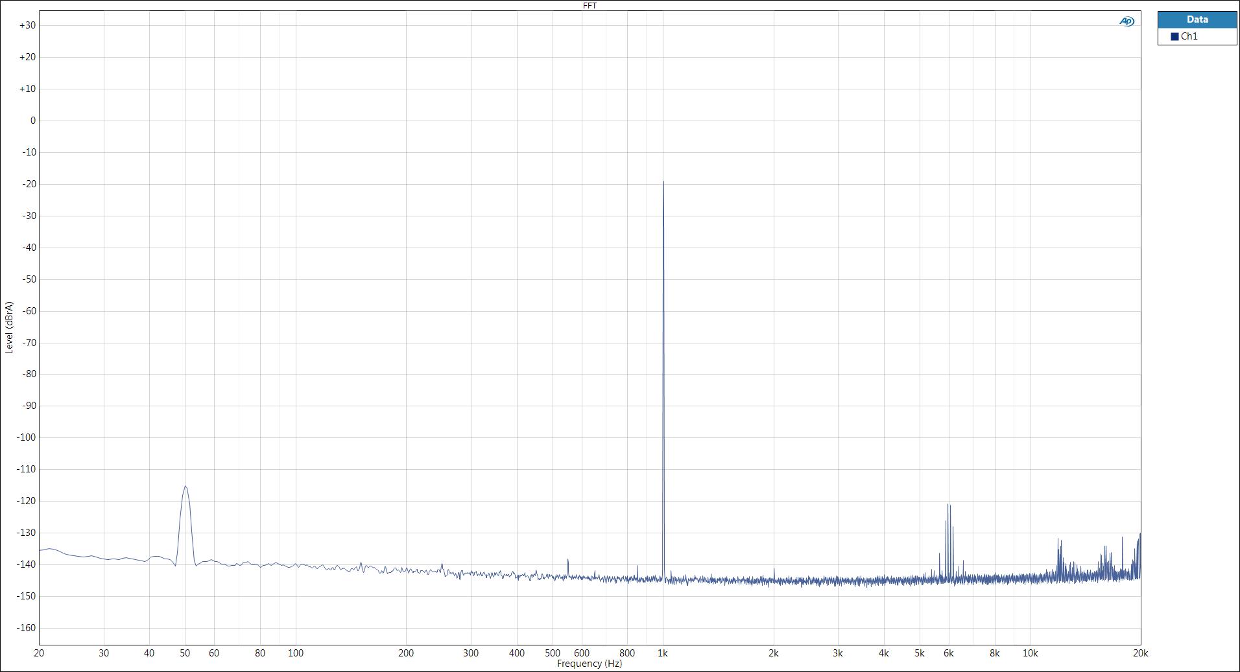Screen dimensions: 1240x672
Task: Click the FFT graph title
Action: pos(590,5)
